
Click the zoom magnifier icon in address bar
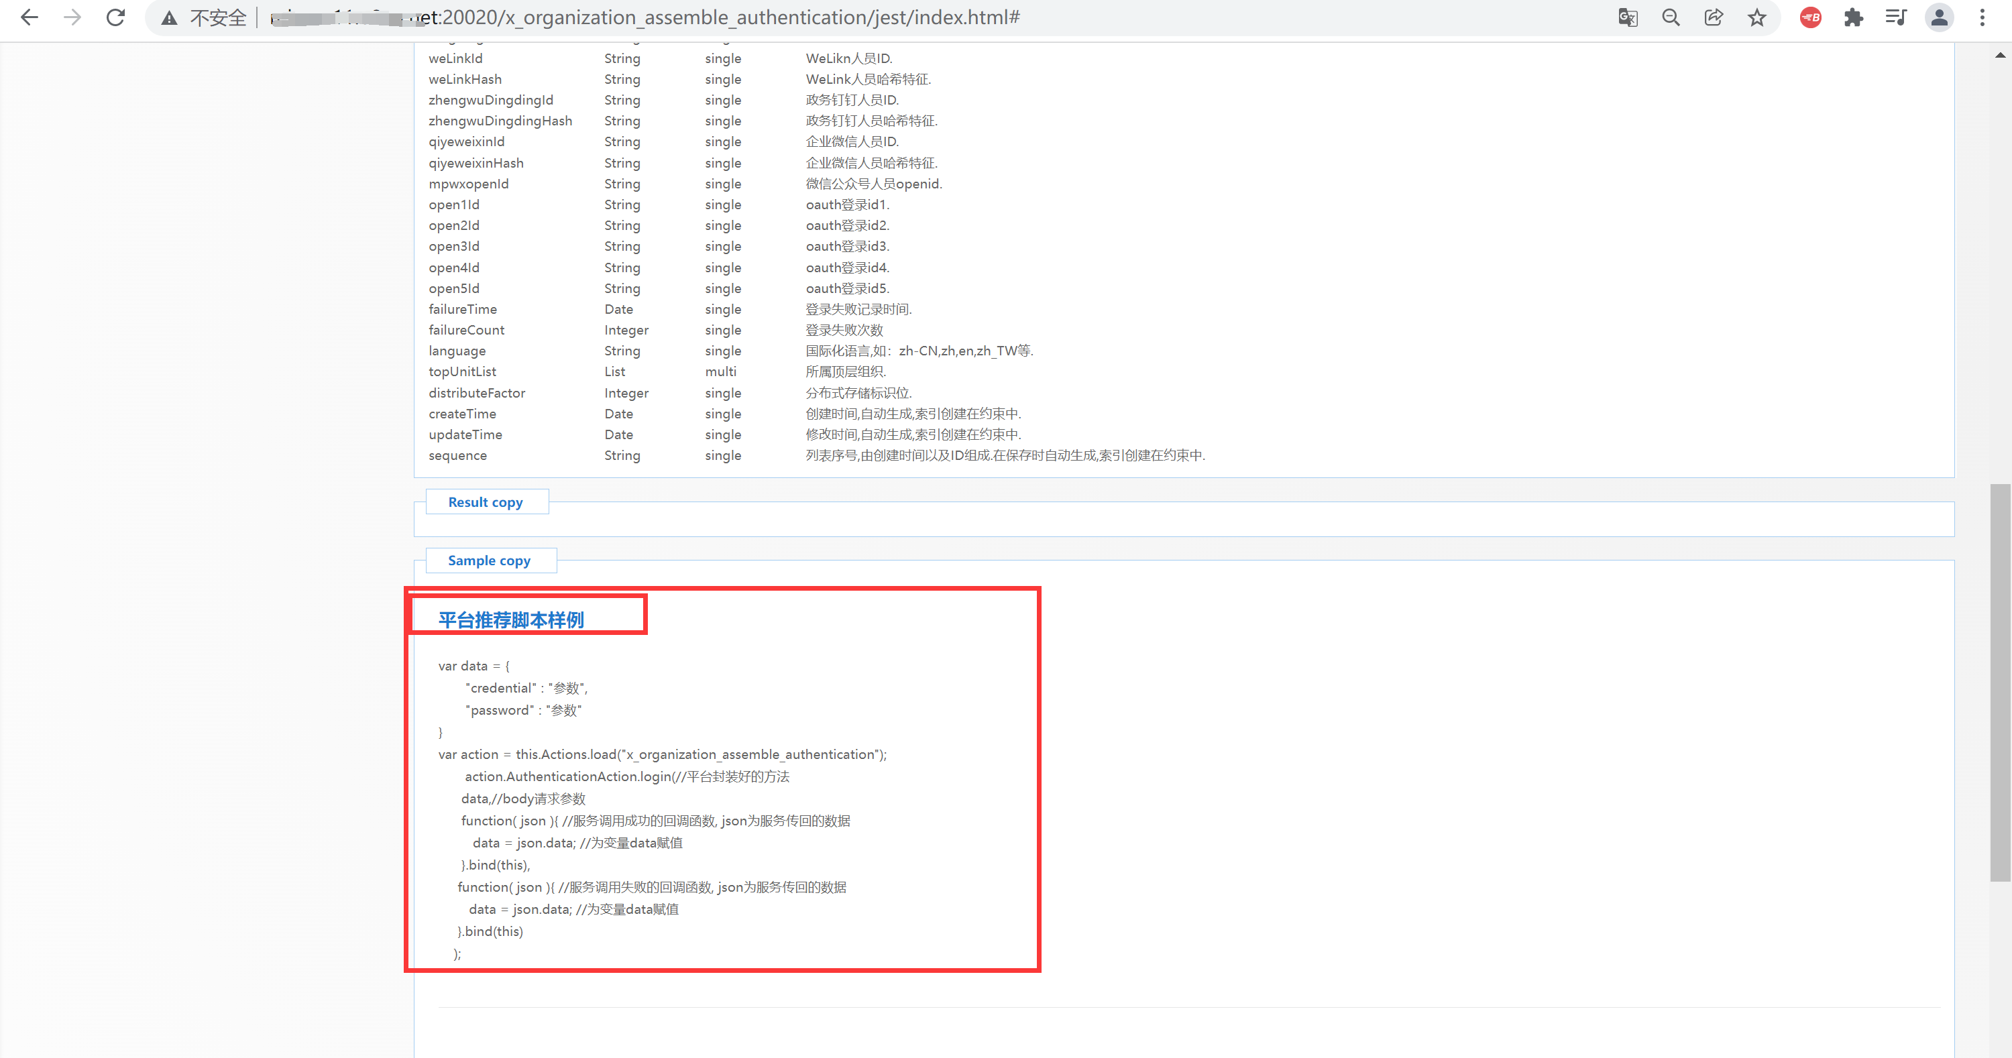(1671, 17)
